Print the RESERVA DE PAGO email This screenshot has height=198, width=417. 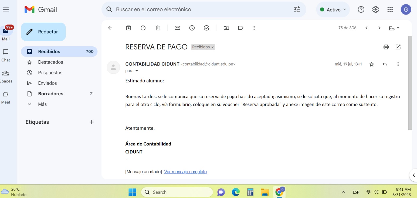[x=386, y=47]
